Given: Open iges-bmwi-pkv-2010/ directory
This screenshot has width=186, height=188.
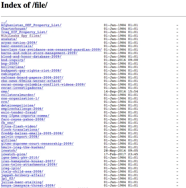Looking at the screenshot, I should click(x=20, y=157).
